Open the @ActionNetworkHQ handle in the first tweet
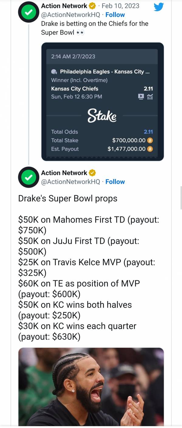This screenshot has width=182, height=428. [x=70, y=15]
